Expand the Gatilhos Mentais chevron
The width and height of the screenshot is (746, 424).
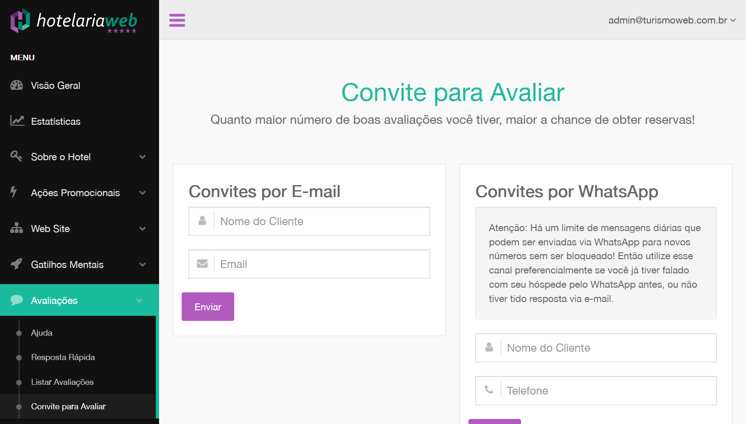[142, 265]
